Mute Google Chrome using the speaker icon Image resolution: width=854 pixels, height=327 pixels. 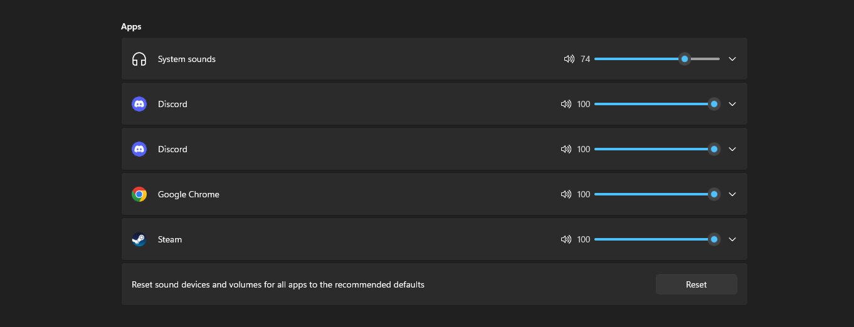[x=566, y=194]
